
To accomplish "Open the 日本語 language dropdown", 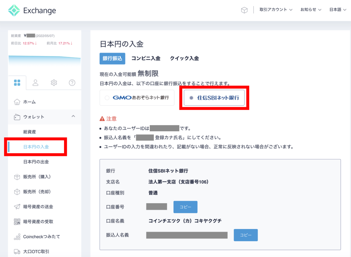I will pyautogui.click(x=338, y=10).
